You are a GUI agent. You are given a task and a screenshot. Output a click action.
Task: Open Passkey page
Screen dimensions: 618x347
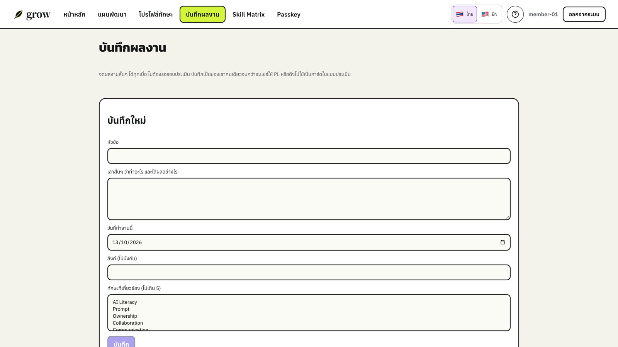[x=289, y=14]
